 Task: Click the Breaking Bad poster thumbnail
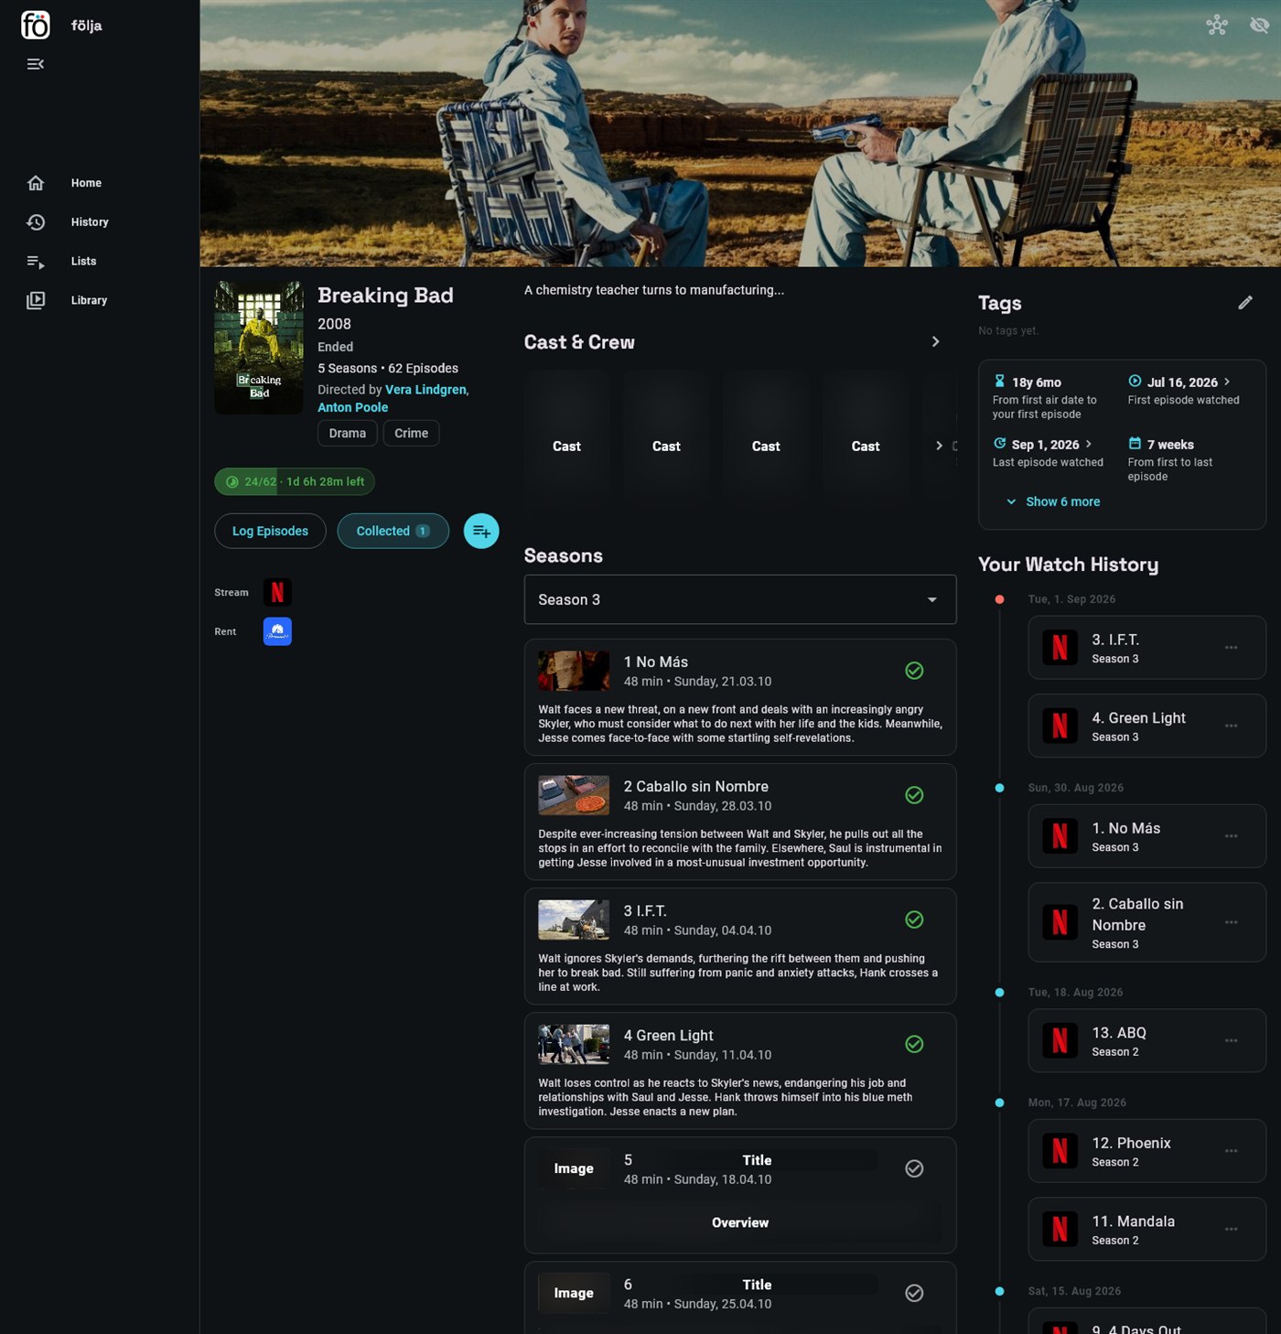259,348
